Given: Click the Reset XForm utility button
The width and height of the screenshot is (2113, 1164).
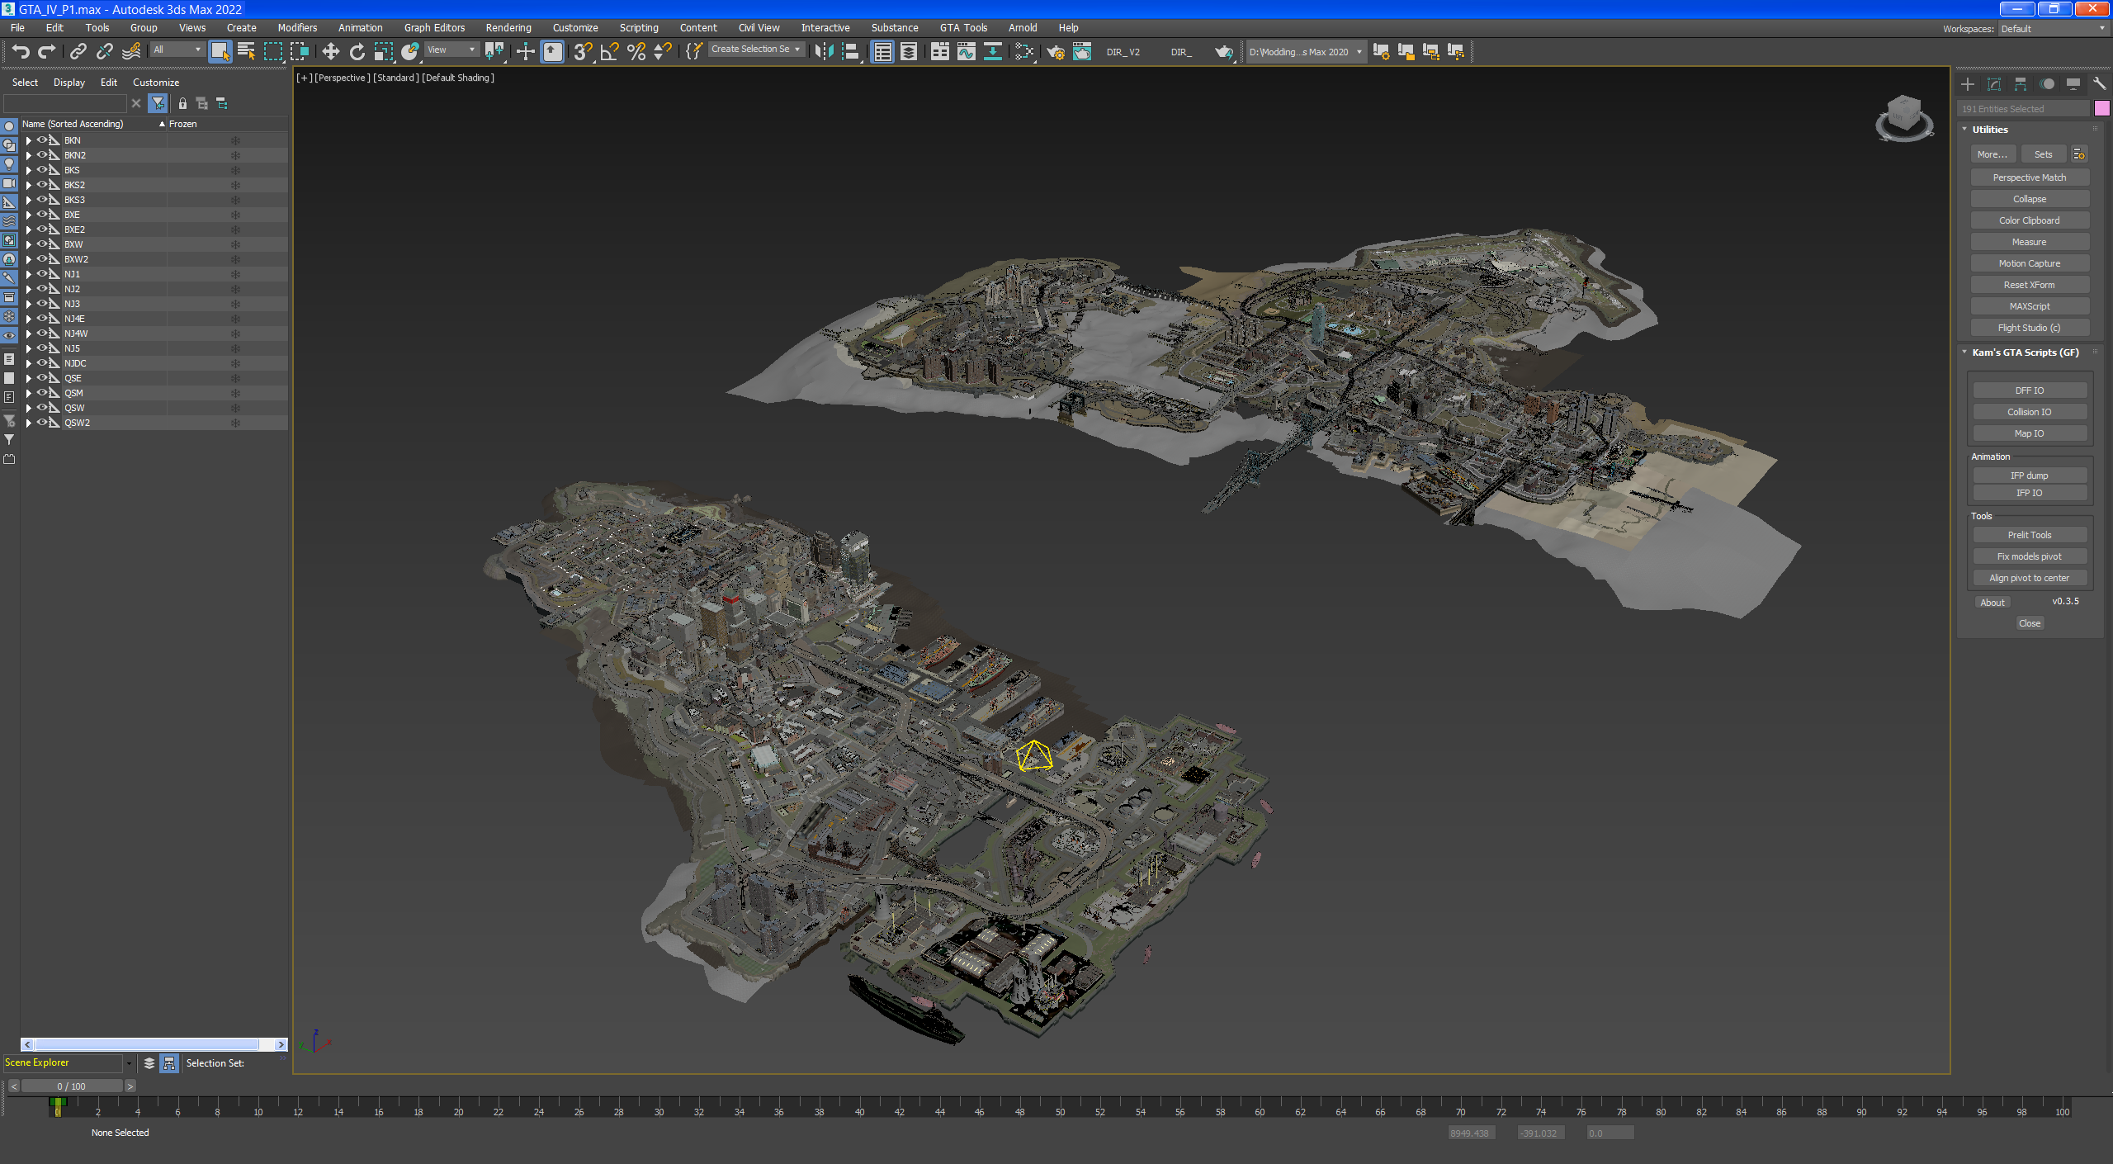Looking at the screenshot, I should point(2029,285).
